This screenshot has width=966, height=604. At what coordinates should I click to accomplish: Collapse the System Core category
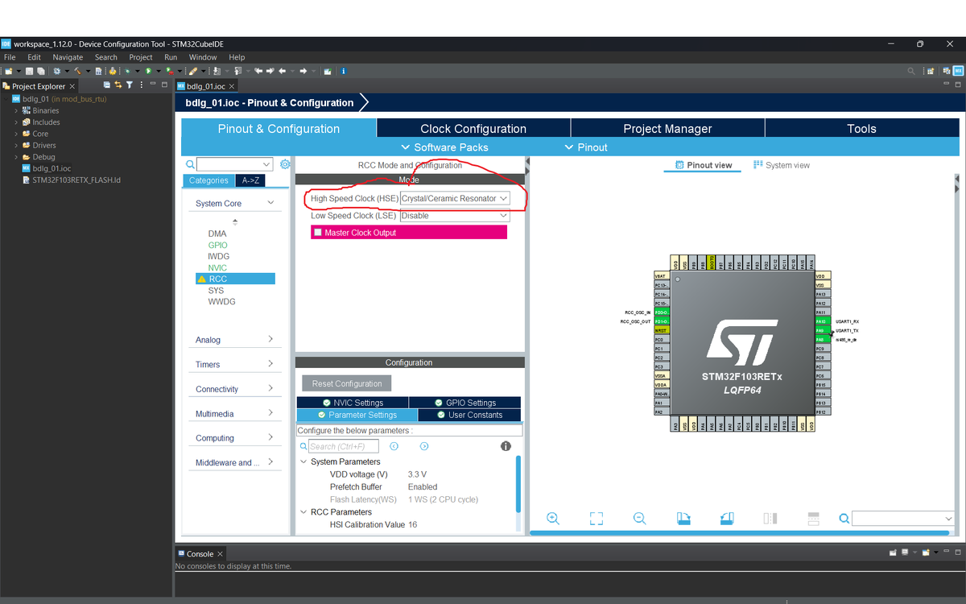pos(270,203)
